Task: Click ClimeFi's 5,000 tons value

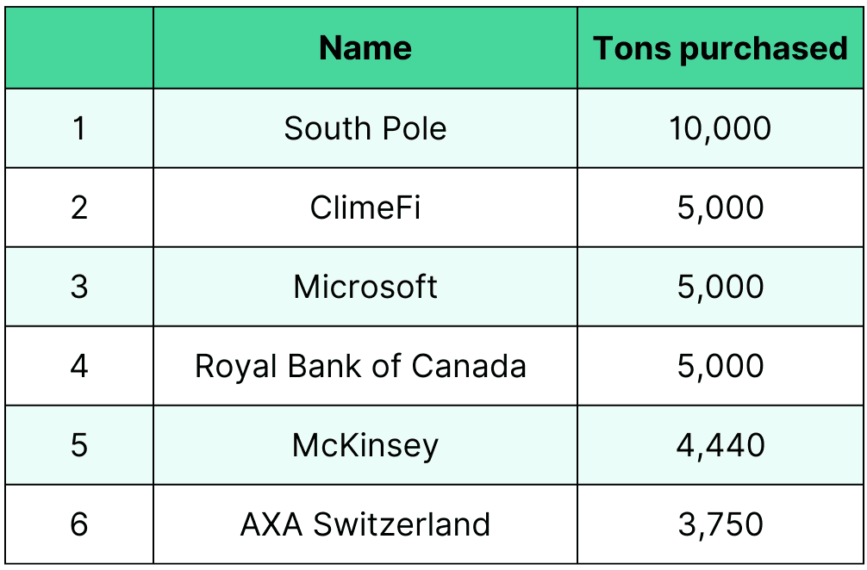Action: point(720,208)
